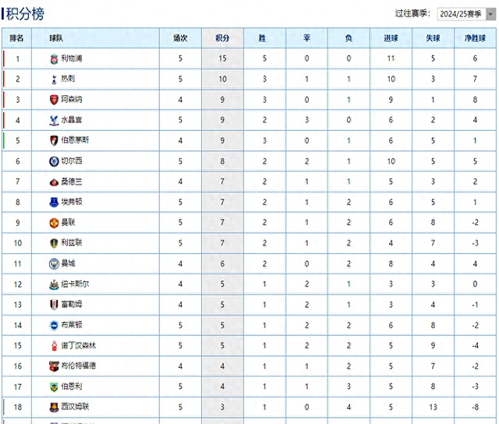Click the Crystal Palace (水晶宫) crest
The width and height of the screenshot is (499, 424).
(54, 120)
